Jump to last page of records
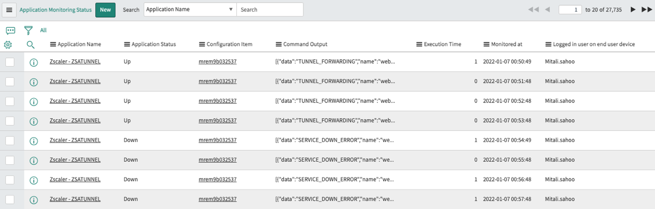 pyautogui.click(x=647, y=9)
